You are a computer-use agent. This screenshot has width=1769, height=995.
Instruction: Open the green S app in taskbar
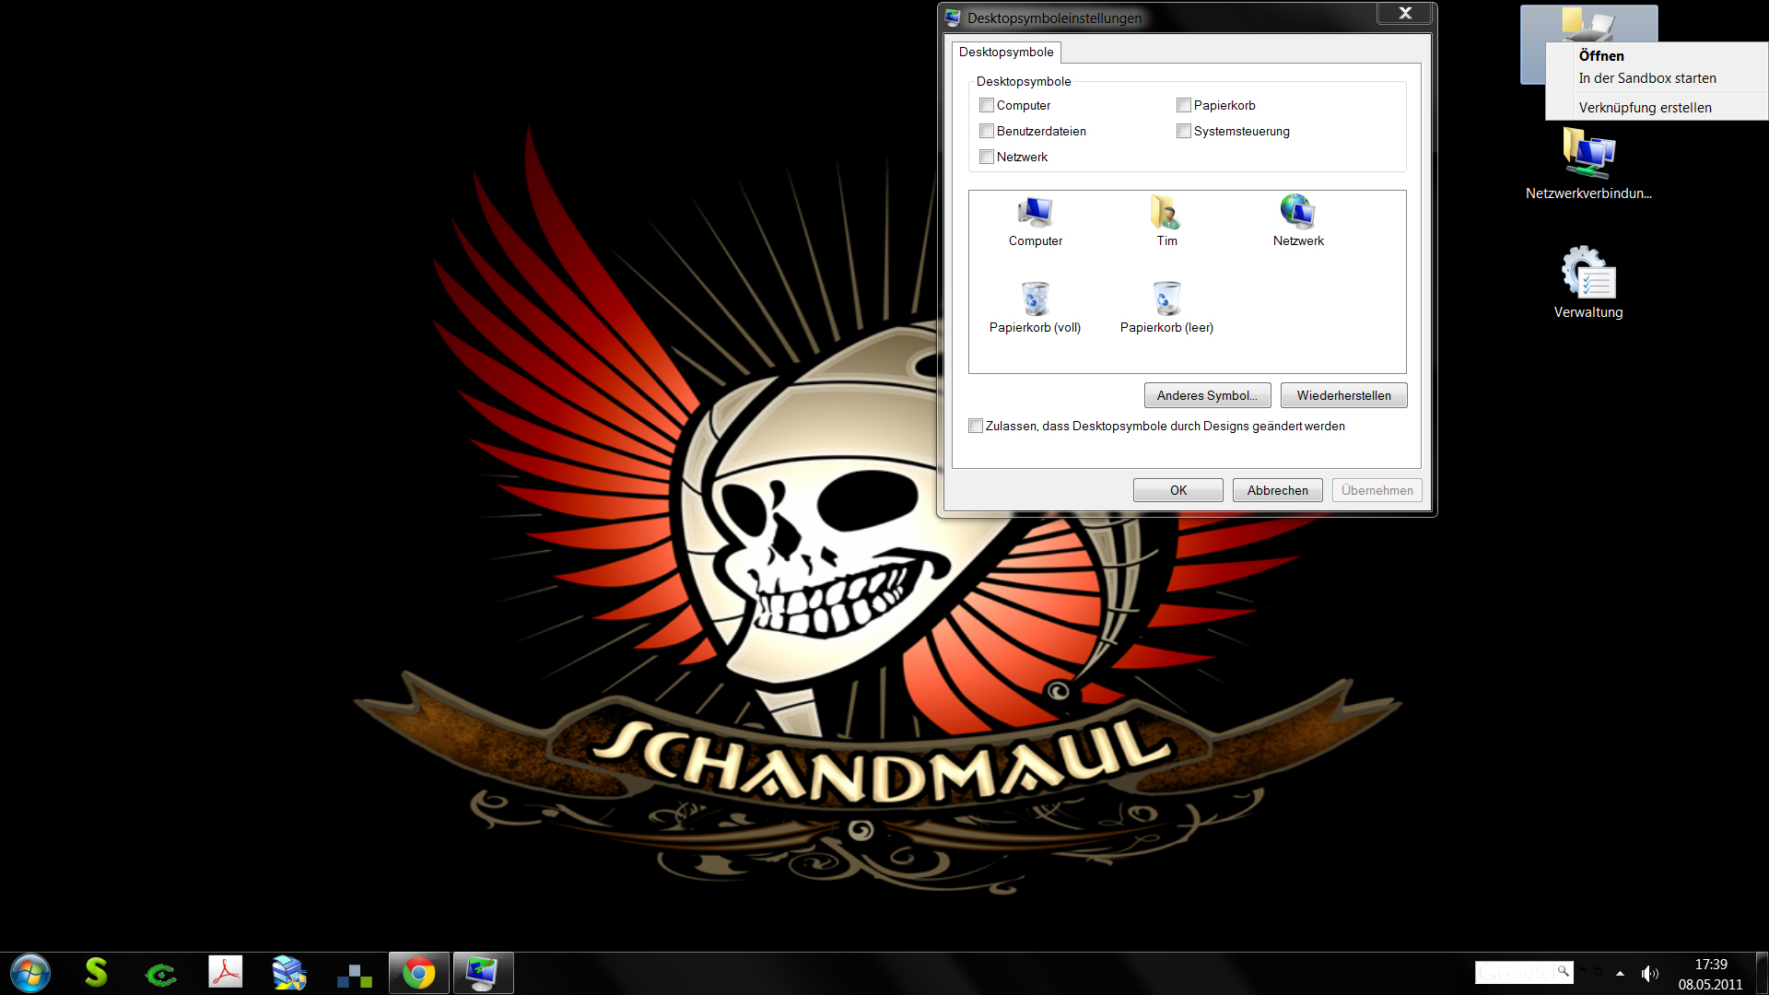tap(96, 973)
